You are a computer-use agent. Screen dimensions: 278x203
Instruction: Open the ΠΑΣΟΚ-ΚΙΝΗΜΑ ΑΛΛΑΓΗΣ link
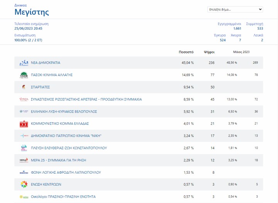(52, 75)
